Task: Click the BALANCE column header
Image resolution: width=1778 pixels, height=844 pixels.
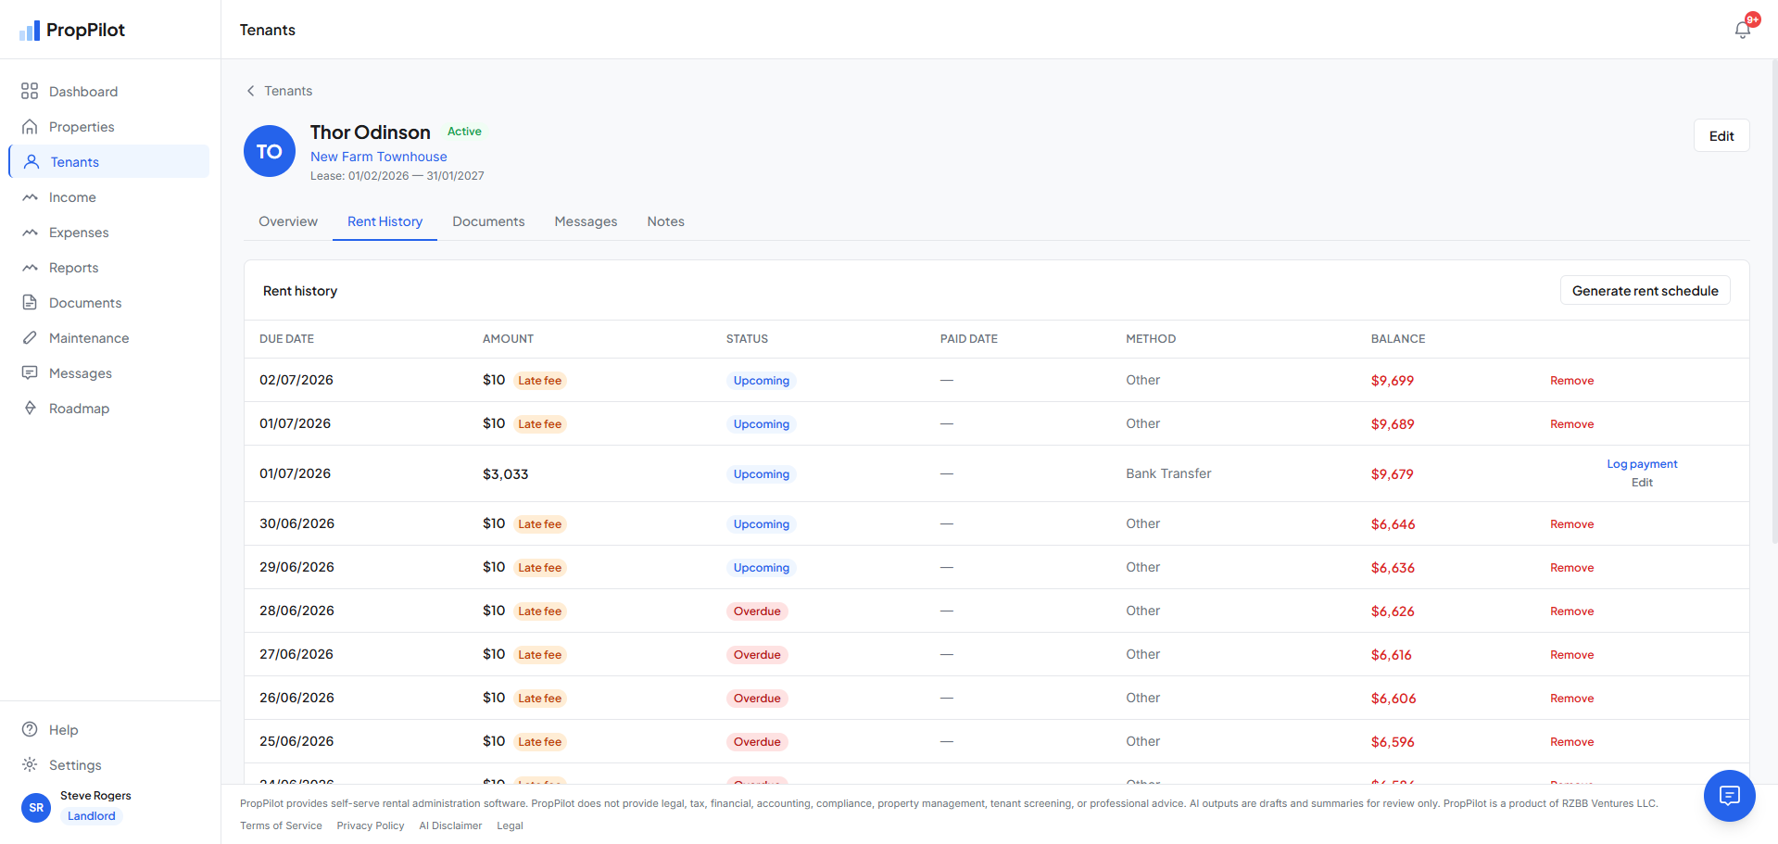Action: [x=1398, y=339]
